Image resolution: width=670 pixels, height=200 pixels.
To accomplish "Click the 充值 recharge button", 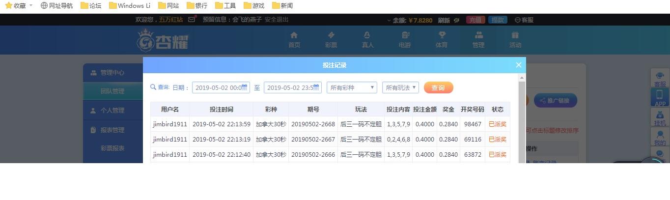I will click(475, 20).
